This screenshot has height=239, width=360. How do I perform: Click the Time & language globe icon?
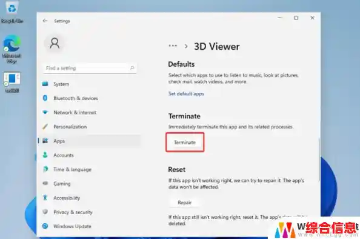click(45, 169)
